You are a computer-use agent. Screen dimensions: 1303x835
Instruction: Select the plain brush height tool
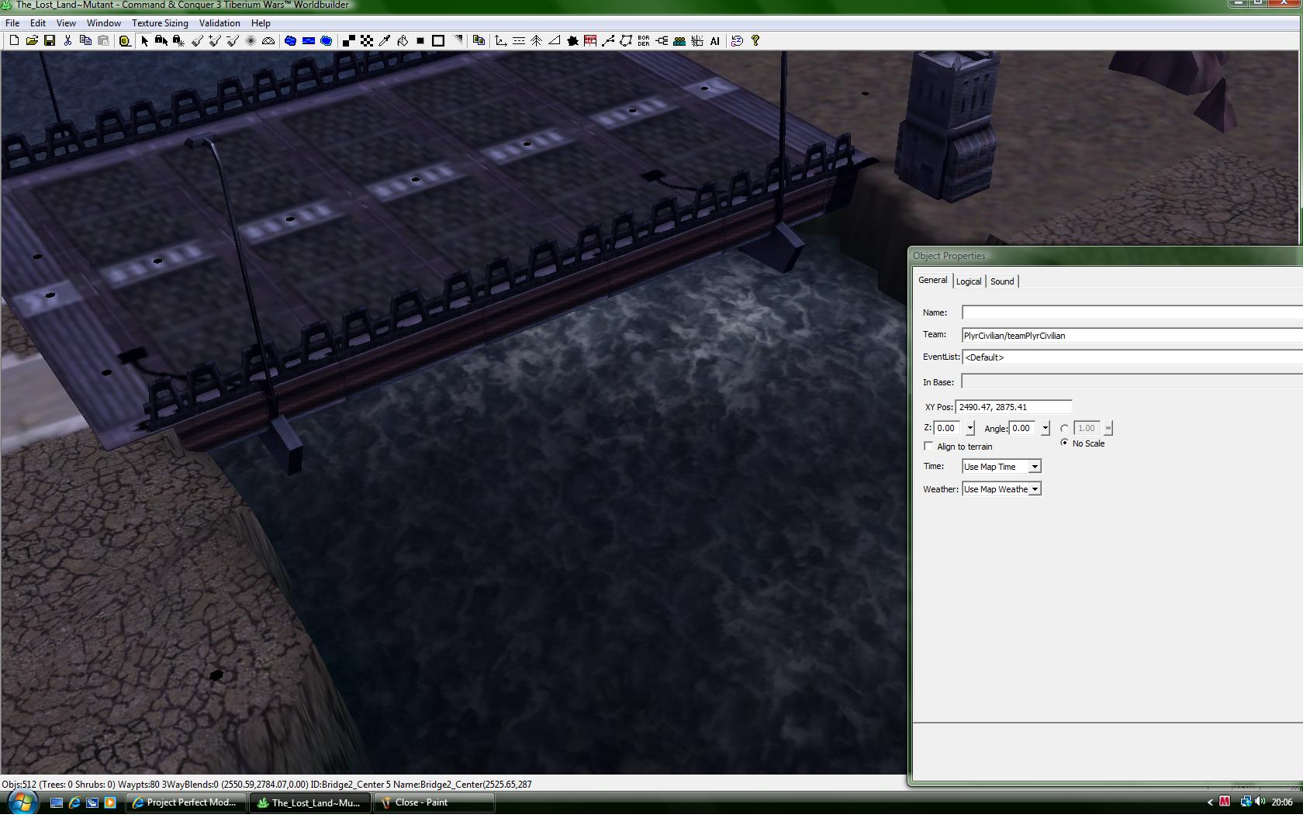(197, 40)
